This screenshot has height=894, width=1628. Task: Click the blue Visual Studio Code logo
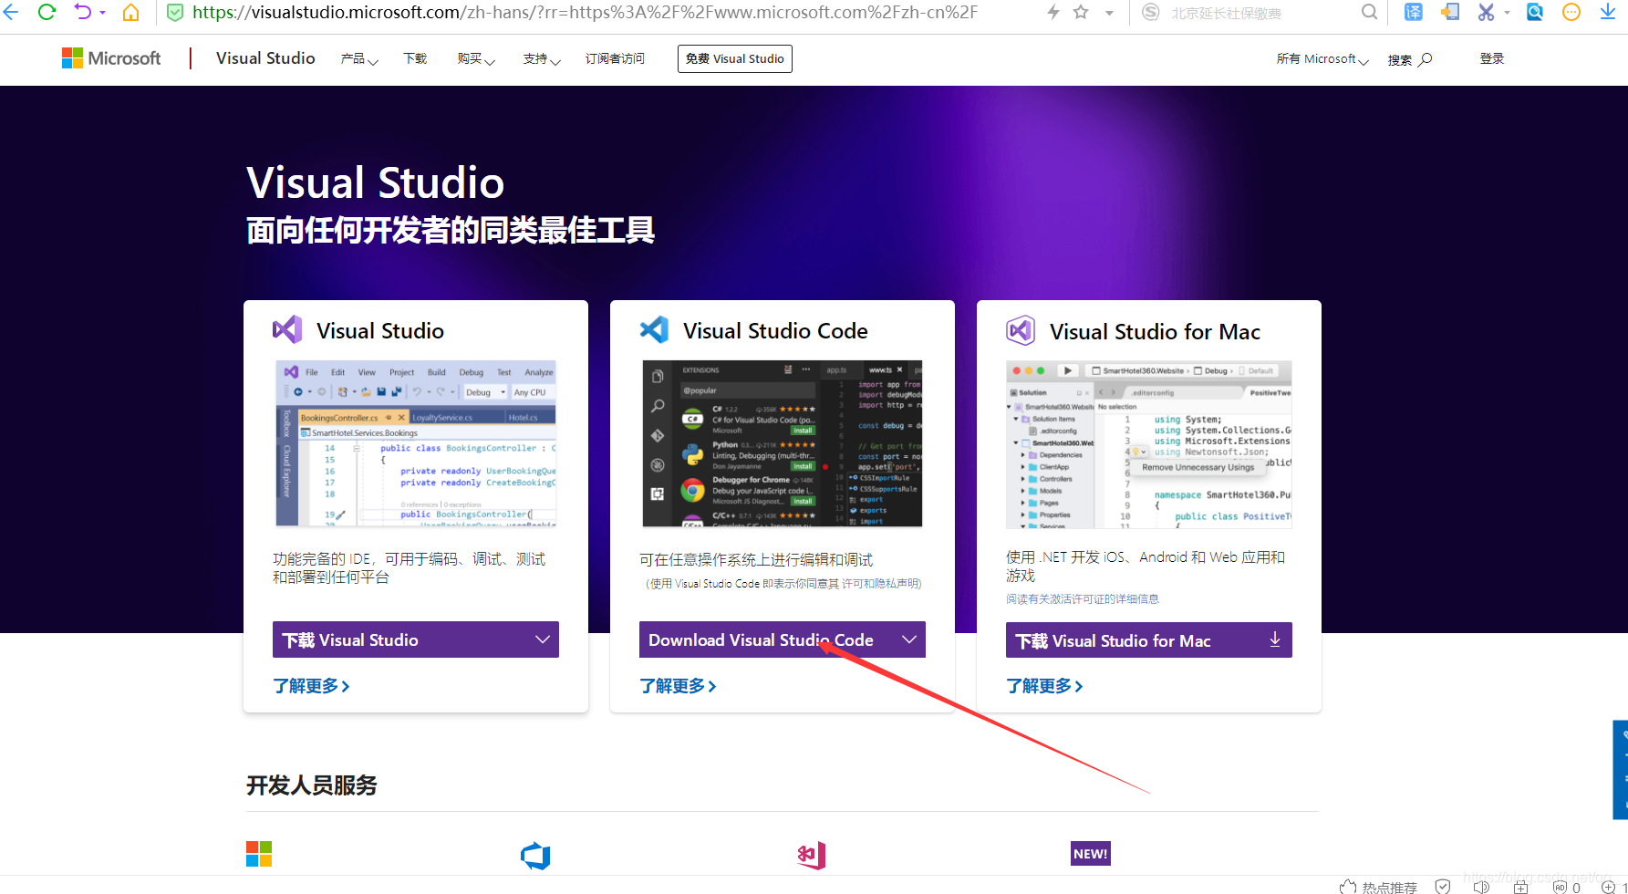pyautogui.click(x=654, y=329)
